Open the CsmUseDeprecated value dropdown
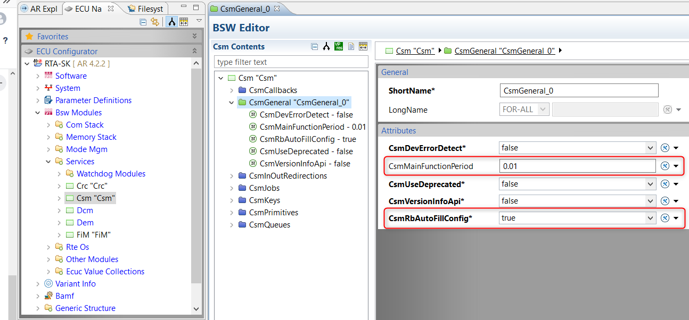The height and width of the screenshot is (320, 689). point(650,184)
